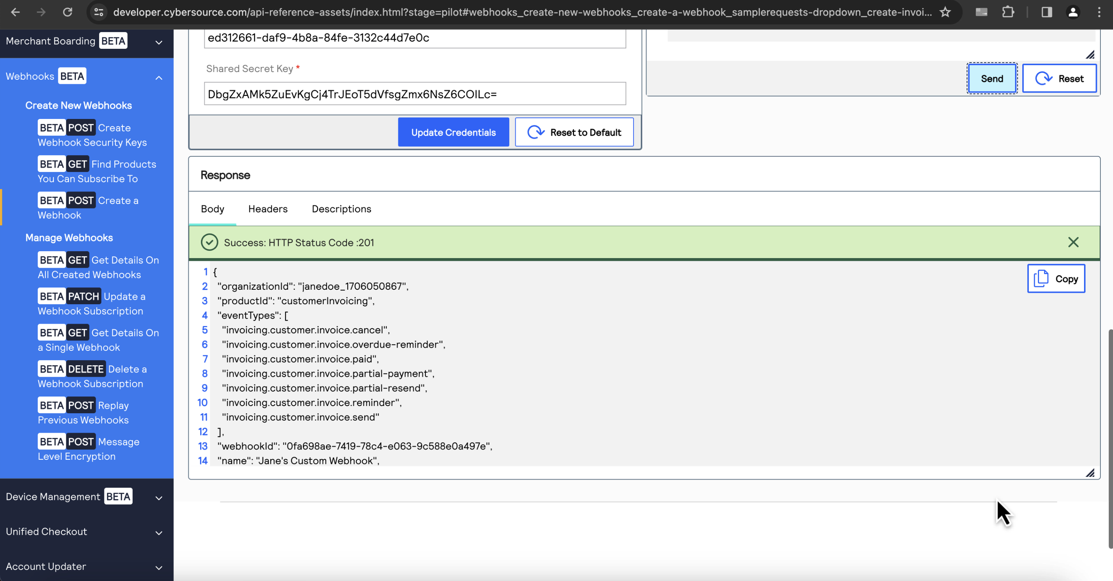Image resolution: width=1113 pixels, height=581 pixels.
Task: Expand the Device Management section
Action: [159, 498]
